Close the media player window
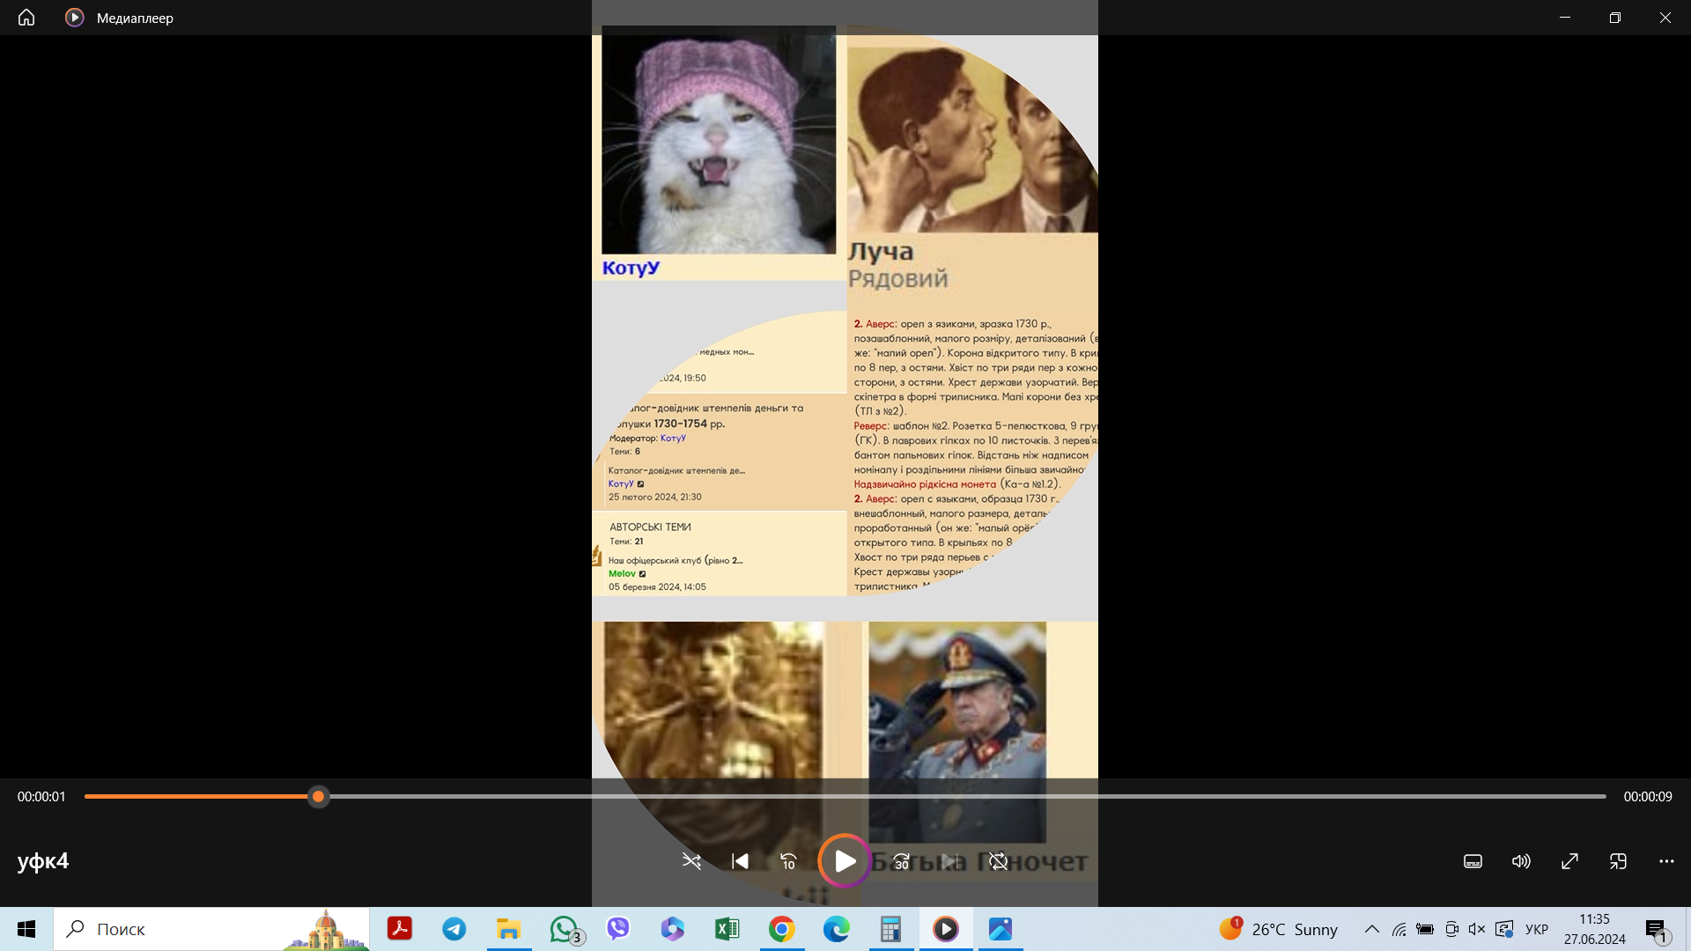 [x=1665, y=18]
